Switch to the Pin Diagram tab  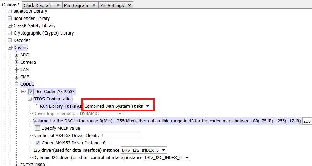(x=76, y=6)
